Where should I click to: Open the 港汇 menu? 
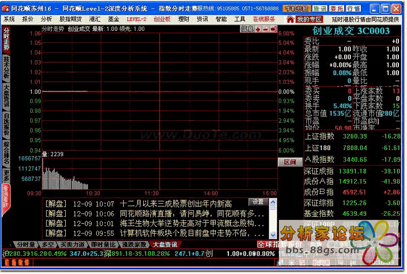click(x=95, y=19)
